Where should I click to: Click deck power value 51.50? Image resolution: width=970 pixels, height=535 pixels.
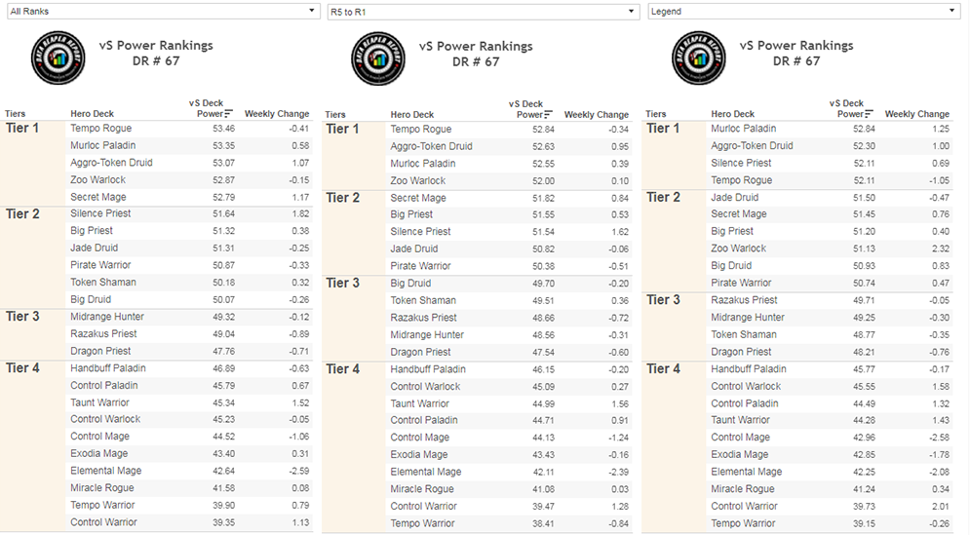pos(864,197)
